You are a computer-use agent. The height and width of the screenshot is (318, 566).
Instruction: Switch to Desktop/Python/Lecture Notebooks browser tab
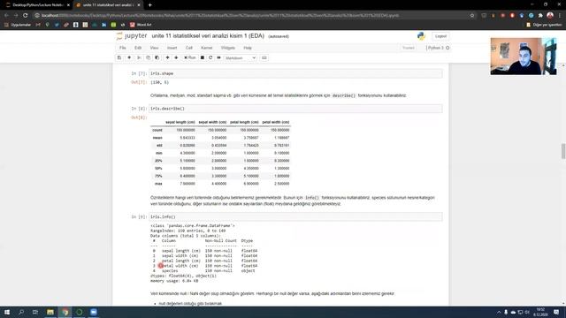click(36, 5)
